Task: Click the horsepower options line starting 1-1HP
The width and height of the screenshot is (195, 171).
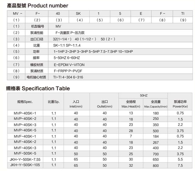Action: tap(93, 52)
